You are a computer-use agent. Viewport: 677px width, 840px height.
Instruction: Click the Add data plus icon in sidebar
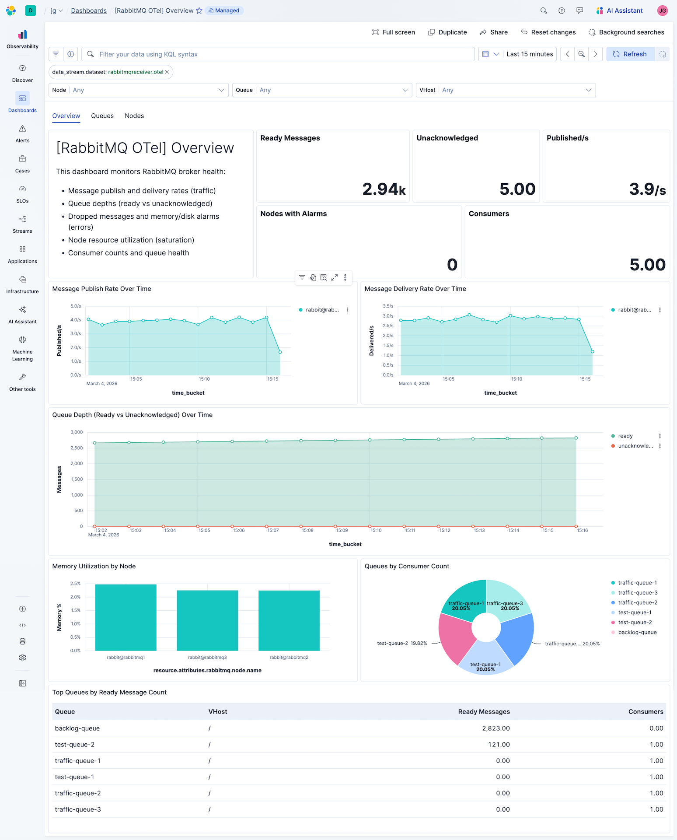click(x=22, y=609)
